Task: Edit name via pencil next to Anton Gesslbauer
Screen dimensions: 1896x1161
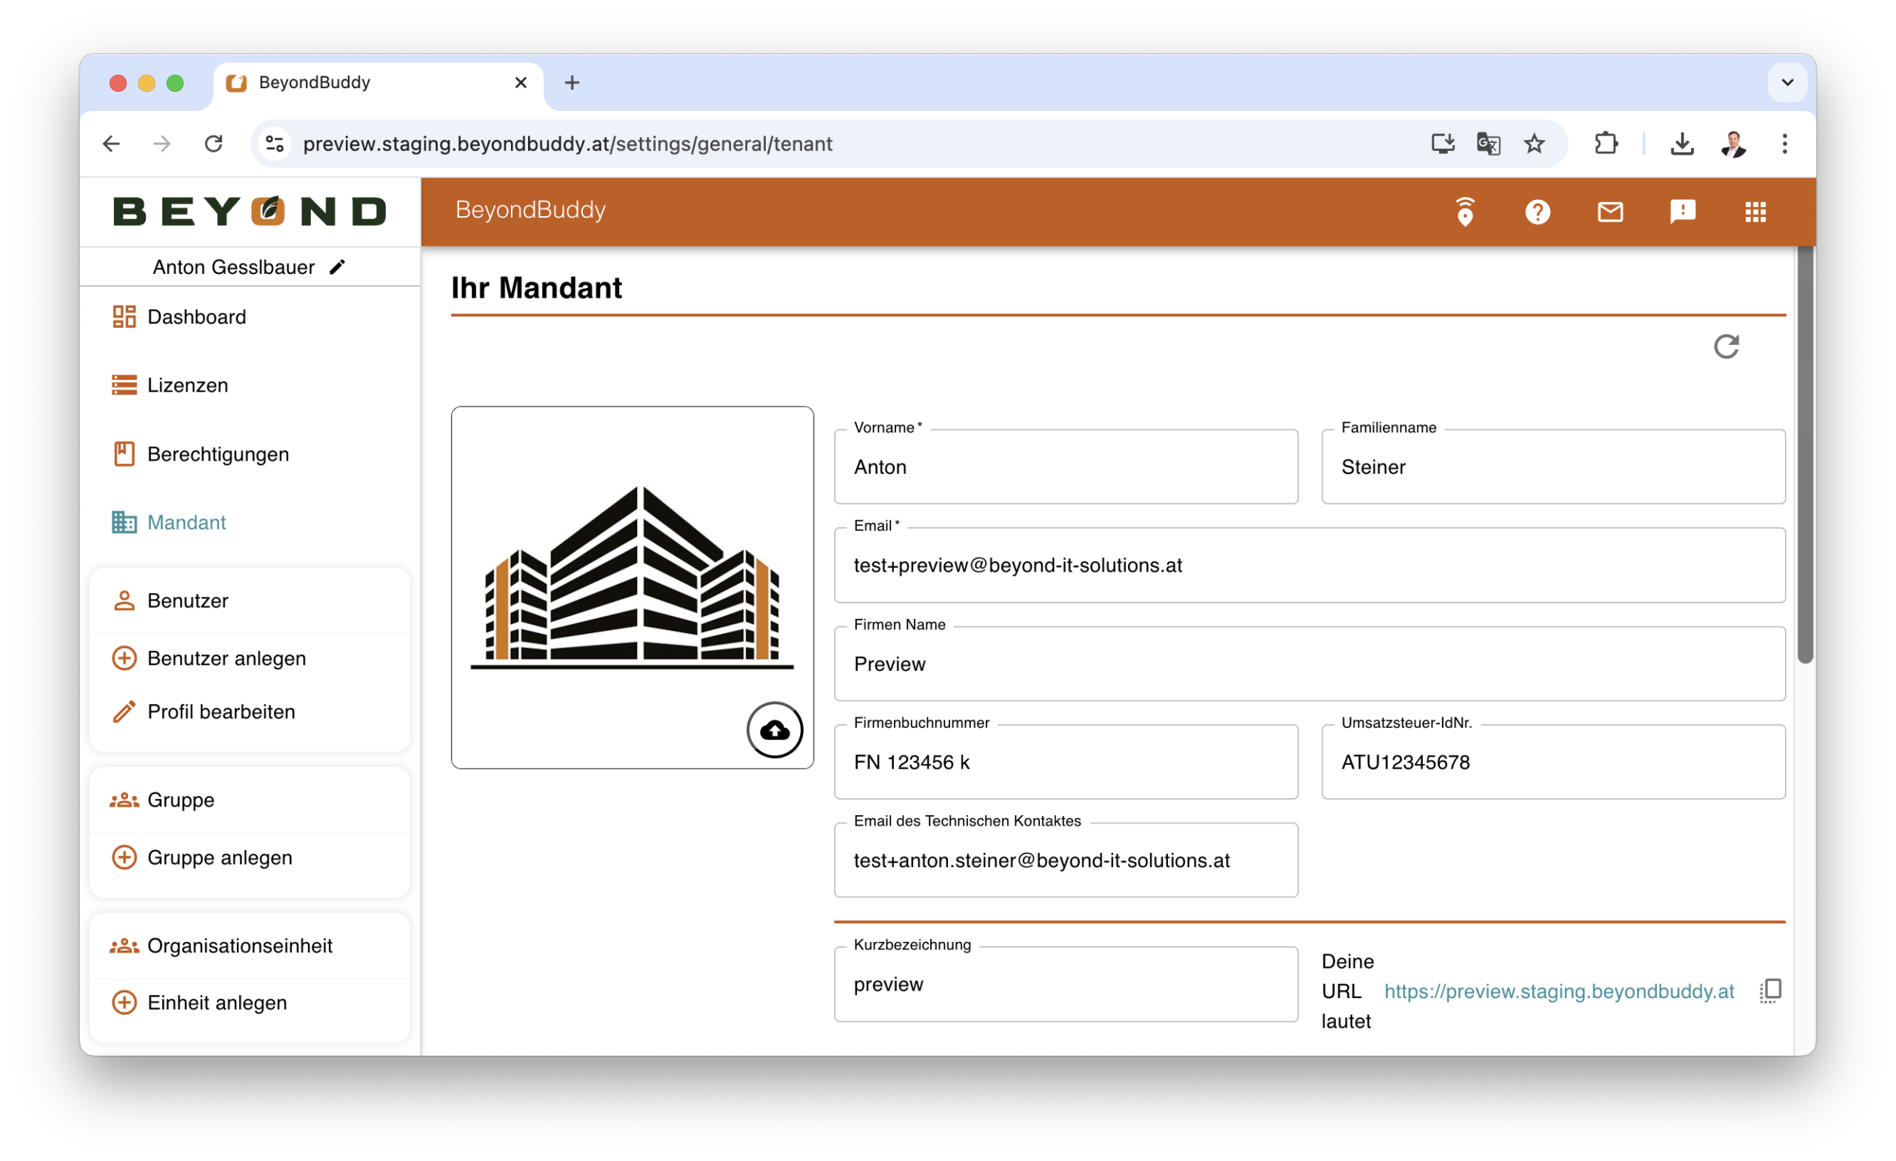Action: (337, 267)
